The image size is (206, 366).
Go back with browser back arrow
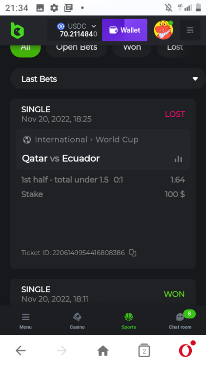coord(21,350)
